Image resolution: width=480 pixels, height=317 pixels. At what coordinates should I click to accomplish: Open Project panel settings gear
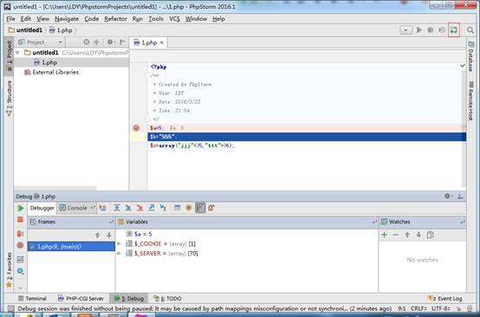click(111, 42)
